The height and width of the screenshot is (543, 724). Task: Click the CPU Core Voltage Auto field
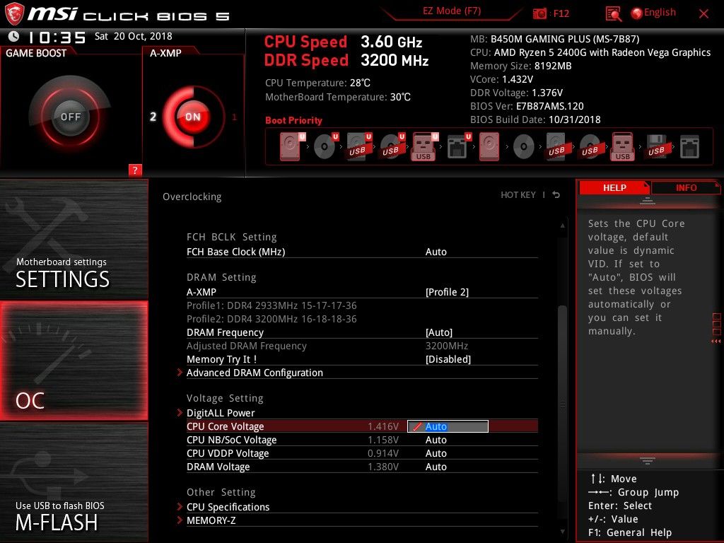click(x=448, y=426)
